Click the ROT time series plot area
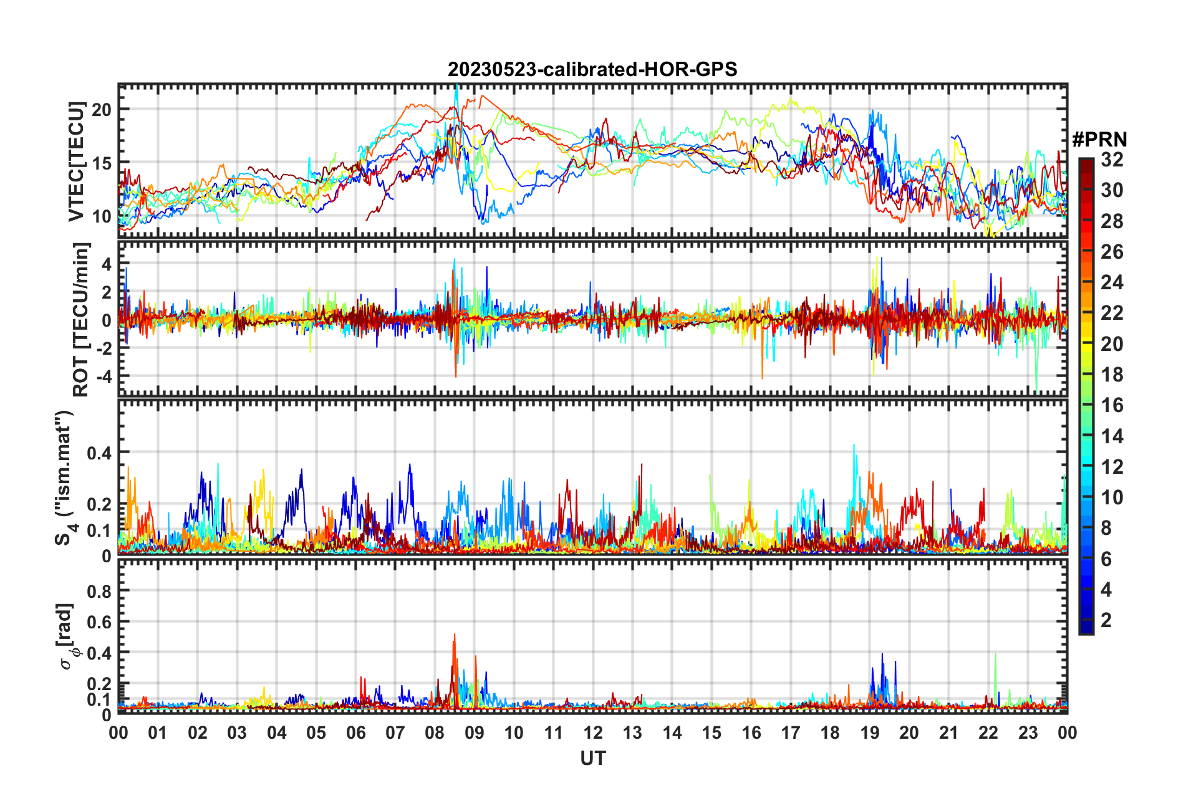This screenshot has height=793, width=1186. click(x=592, y=318)
